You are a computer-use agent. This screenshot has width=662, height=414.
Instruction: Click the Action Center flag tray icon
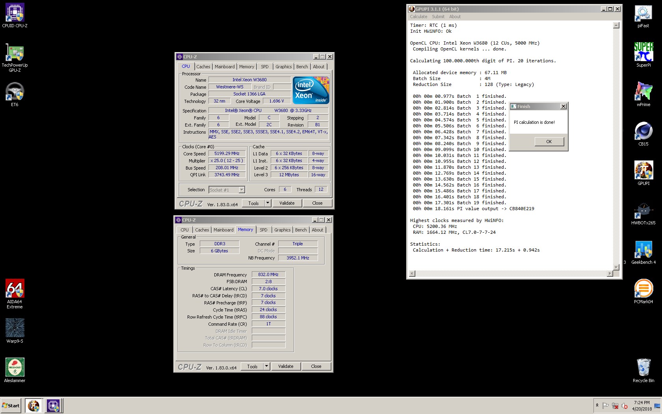coord(606,406)
